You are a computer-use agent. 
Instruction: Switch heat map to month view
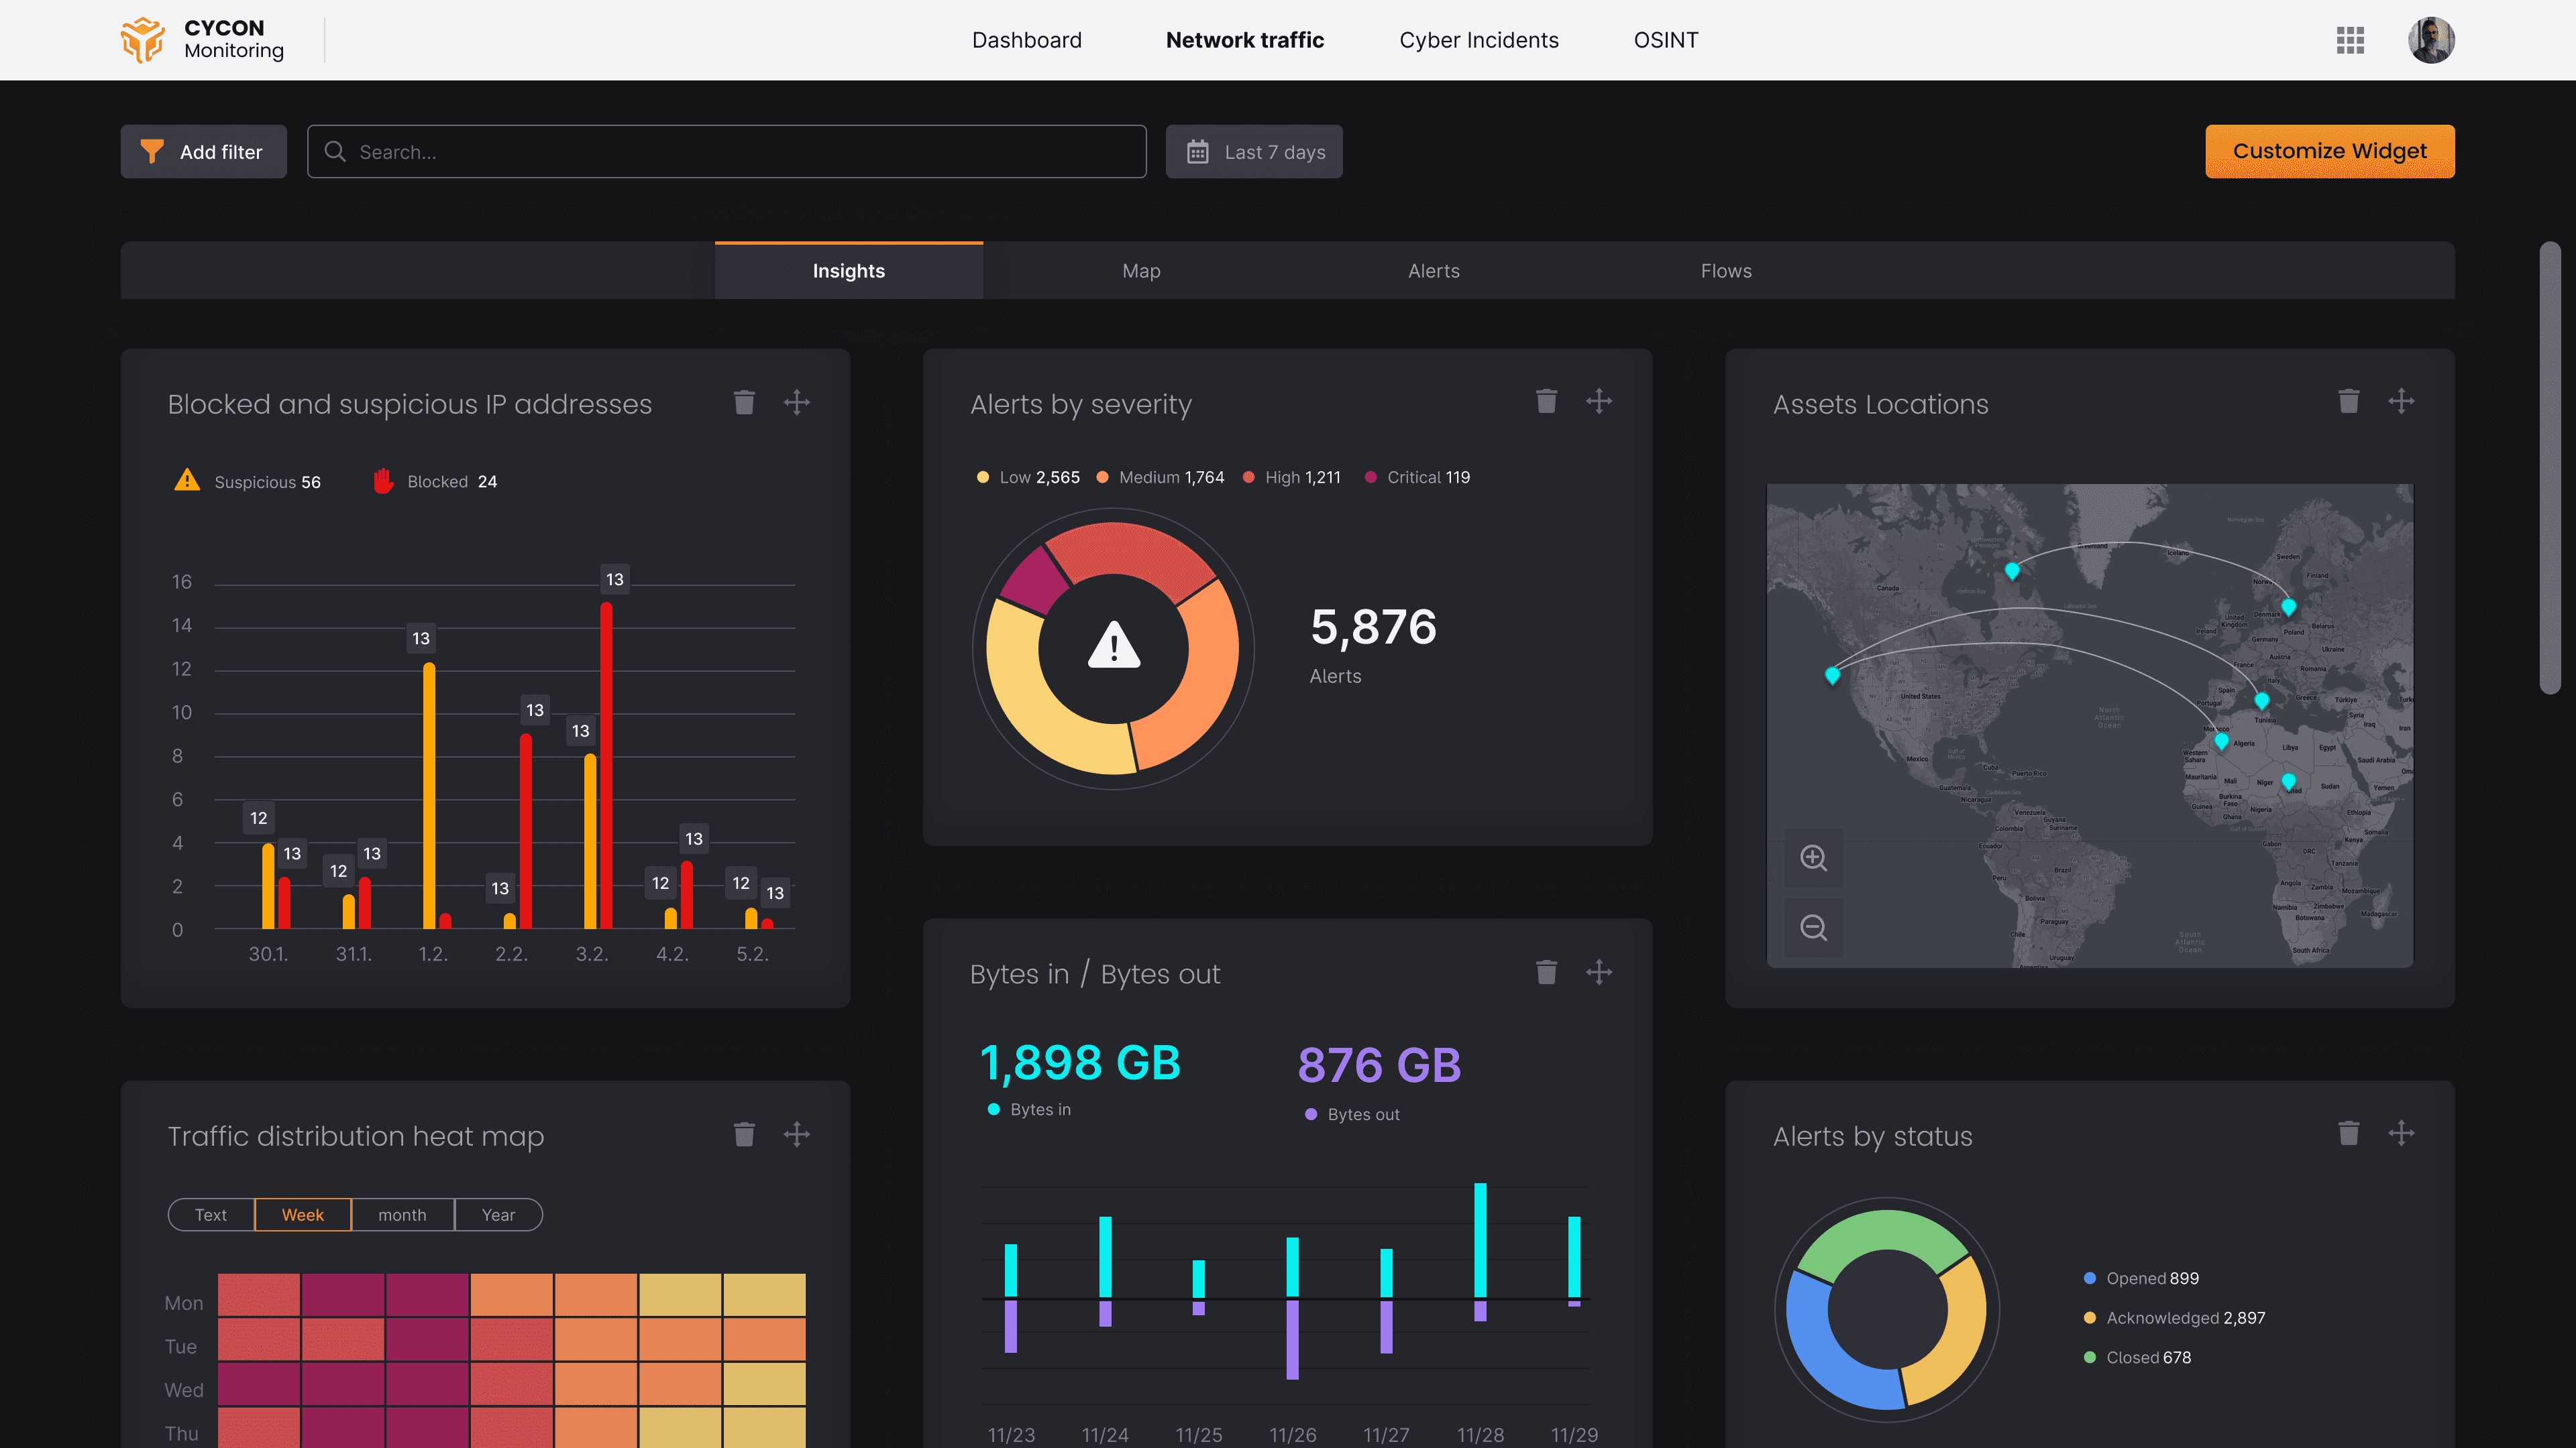402,1214
